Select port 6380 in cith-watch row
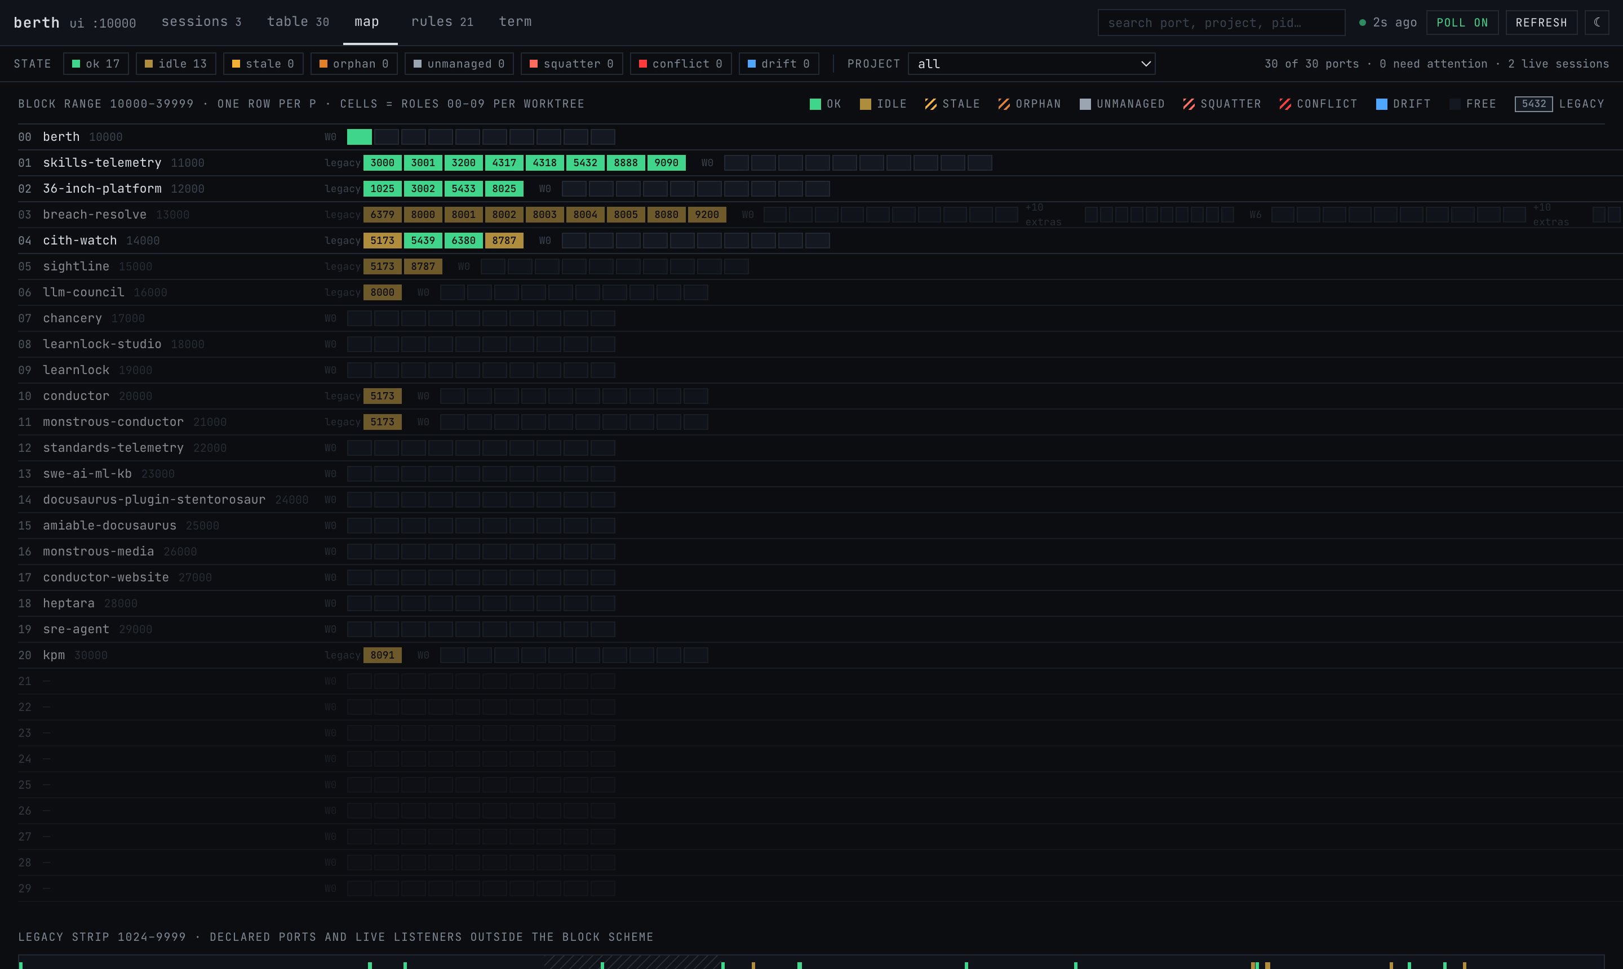Screen dimensions: 1623x969 coord(463,241)
